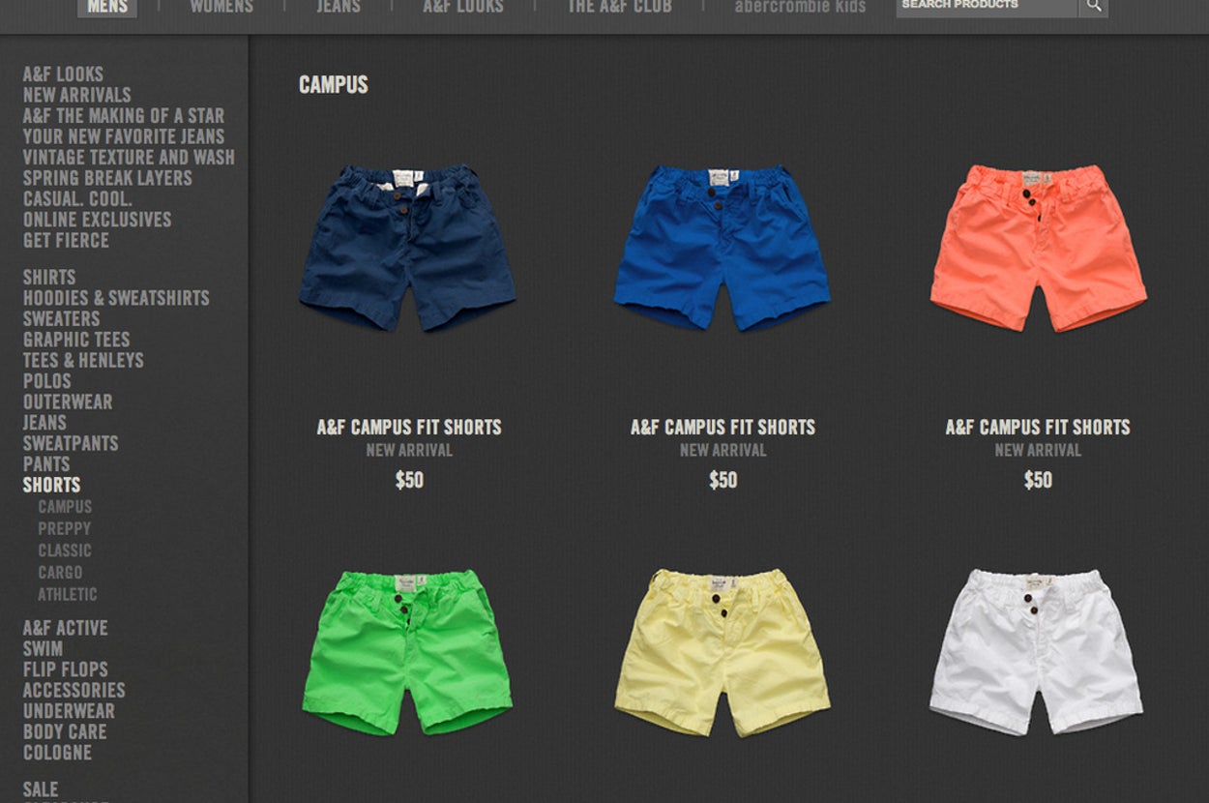Go to Hoodies & Sweatshirts
The image size is (1209, 803).
pos(116,298)
